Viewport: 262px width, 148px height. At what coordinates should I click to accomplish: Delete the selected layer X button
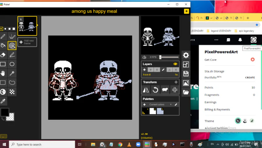click(x=176, y=70)
